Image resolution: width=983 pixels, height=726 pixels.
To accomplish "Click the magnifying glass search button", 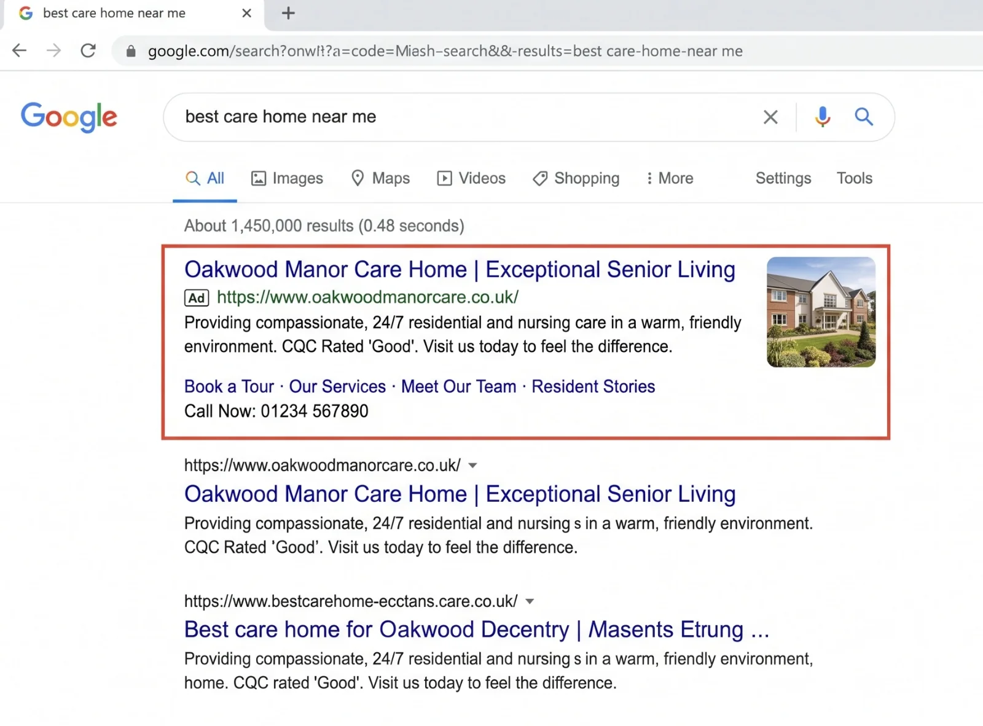I will [x=864, y=117].
